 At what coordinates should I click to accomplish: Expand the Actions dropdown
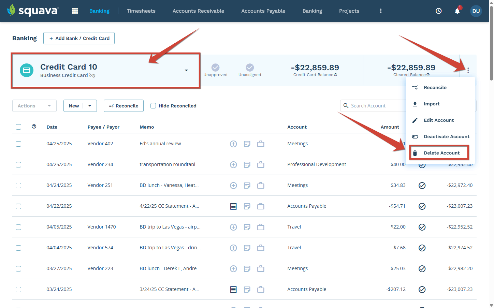click(49, 106)
